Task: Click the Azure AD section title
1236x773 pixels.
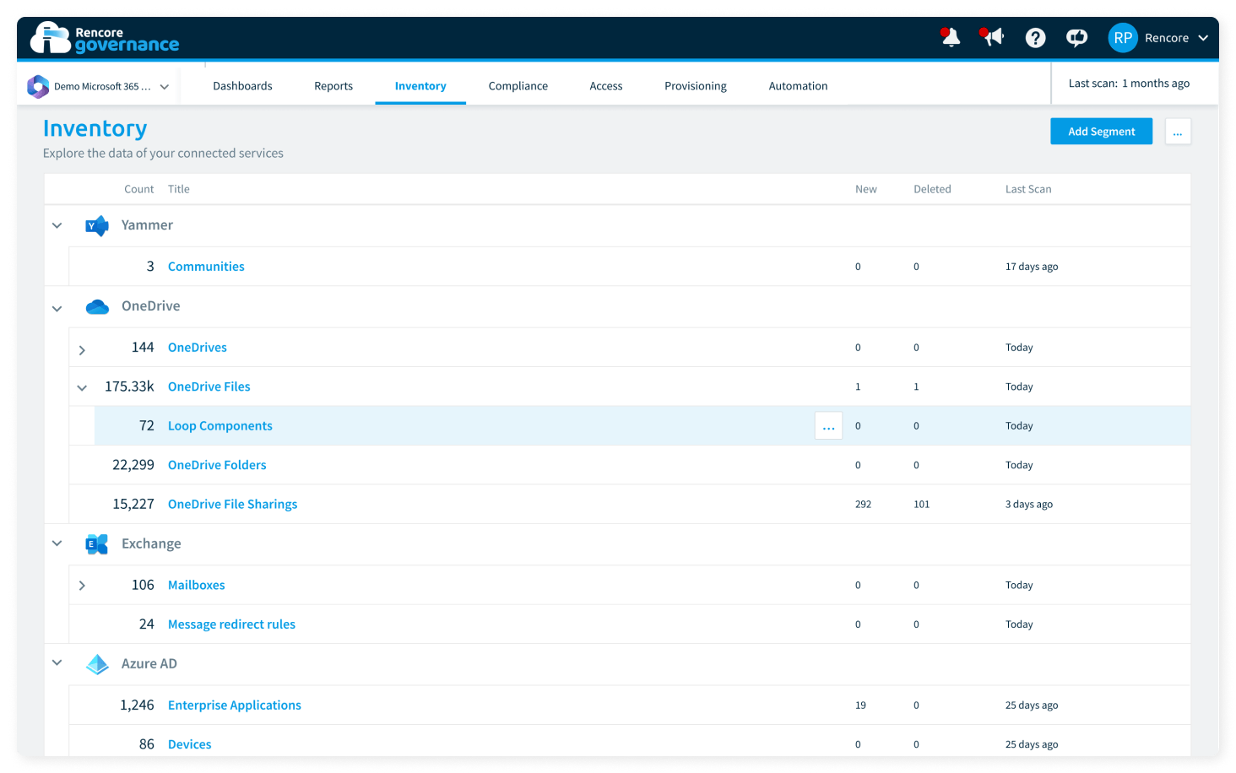Action: [x=149, y=664]
